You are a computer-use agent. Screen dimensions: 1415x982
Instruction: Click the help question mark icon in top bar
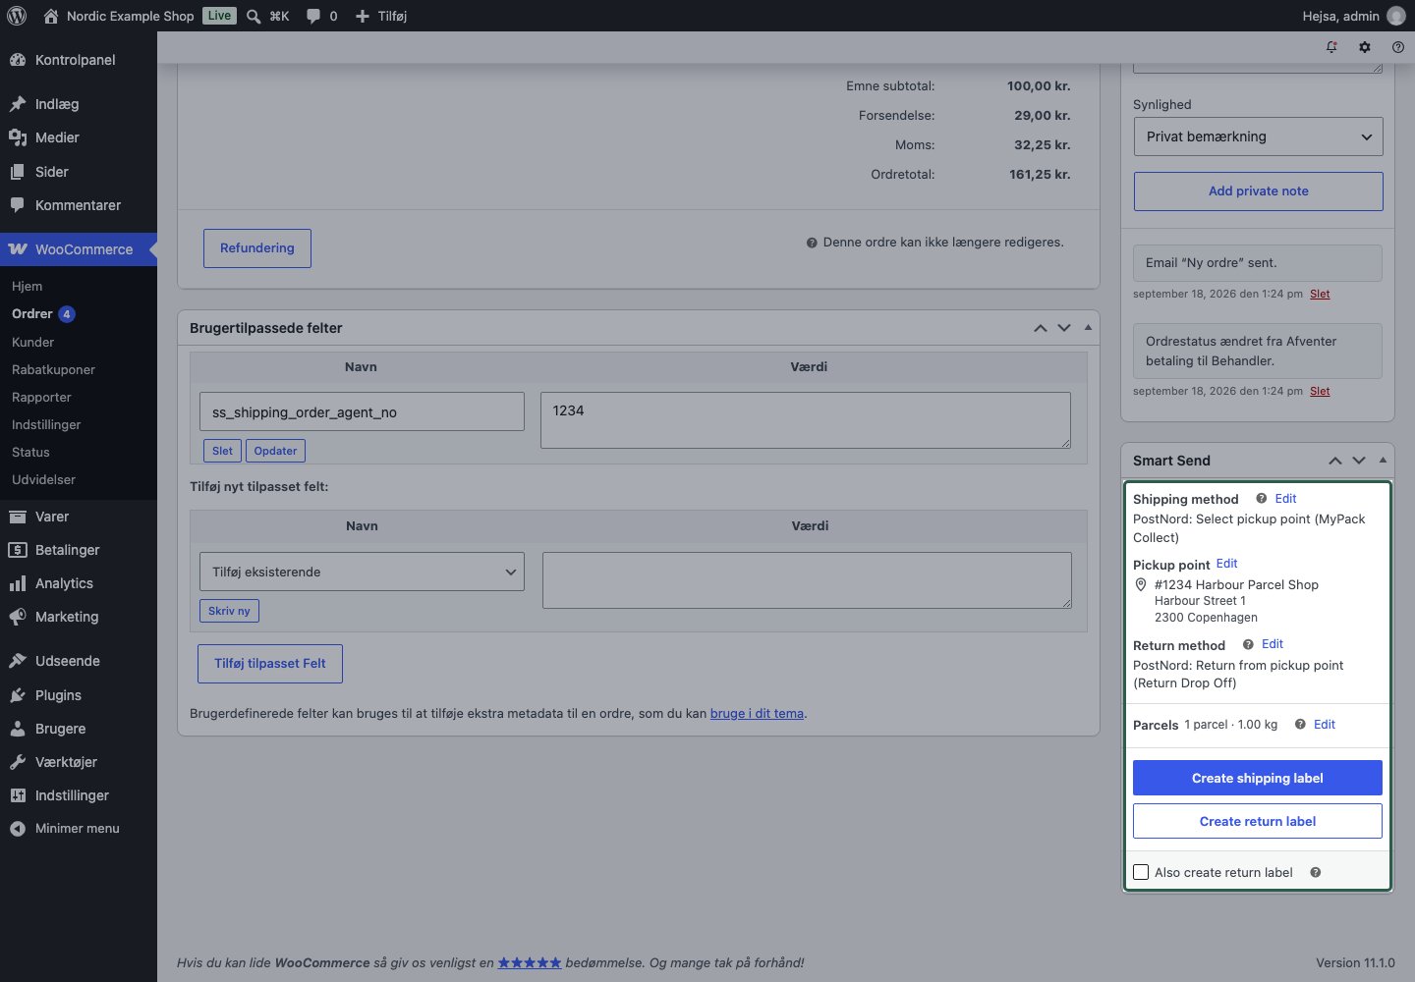coord(1398,47)
